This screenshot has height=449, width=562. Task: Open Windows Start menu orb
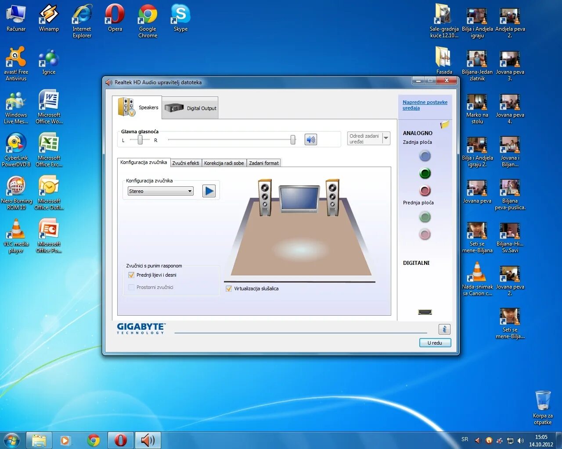click(x=11, y=440)
